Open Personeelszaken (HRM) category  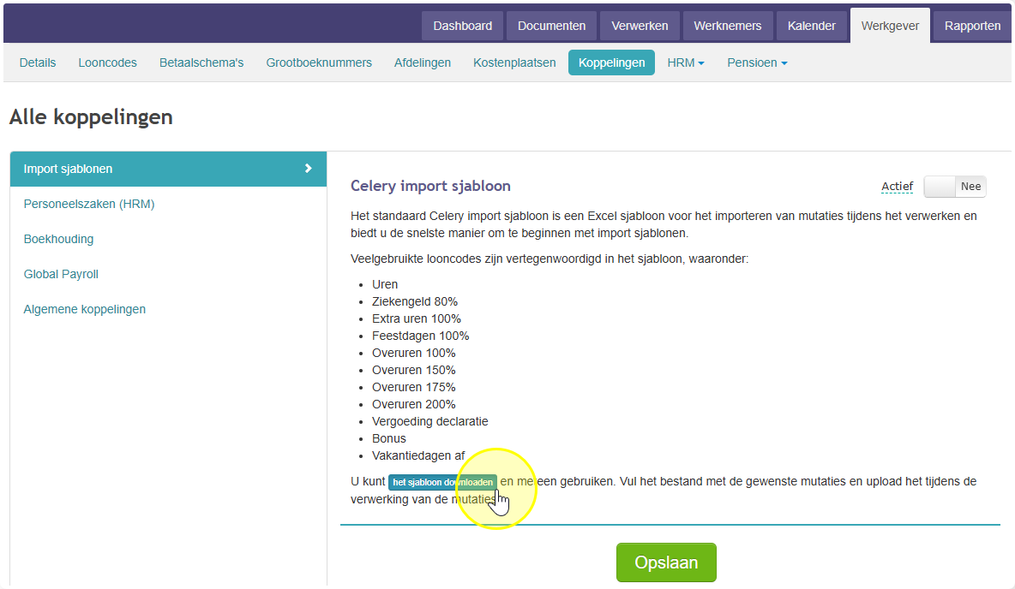(88, 204)
